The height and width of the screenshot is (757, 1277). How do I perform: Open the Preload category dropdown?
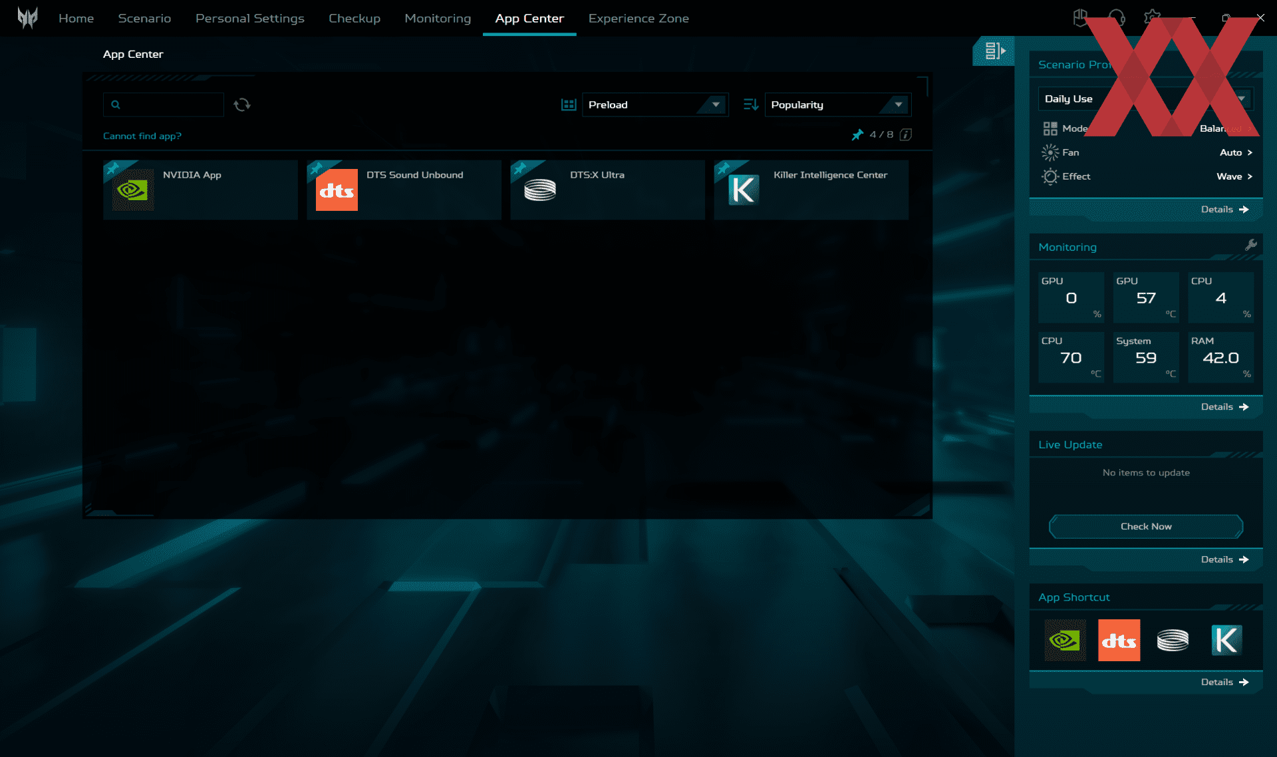click(654, 104)
